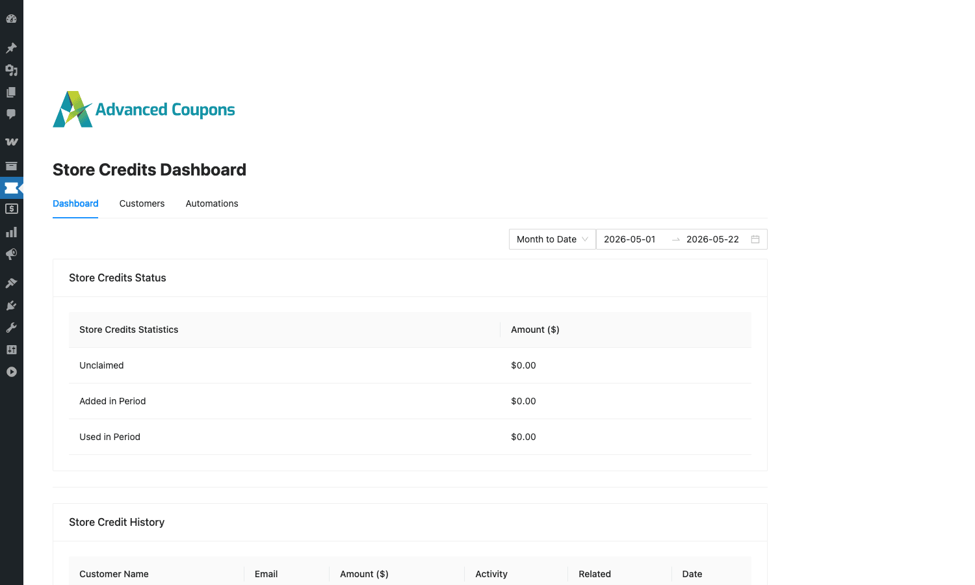This screenshot has height=585, width=975.
Task: Open Payments via the dollar sign icon
Action: pos(11,209)
